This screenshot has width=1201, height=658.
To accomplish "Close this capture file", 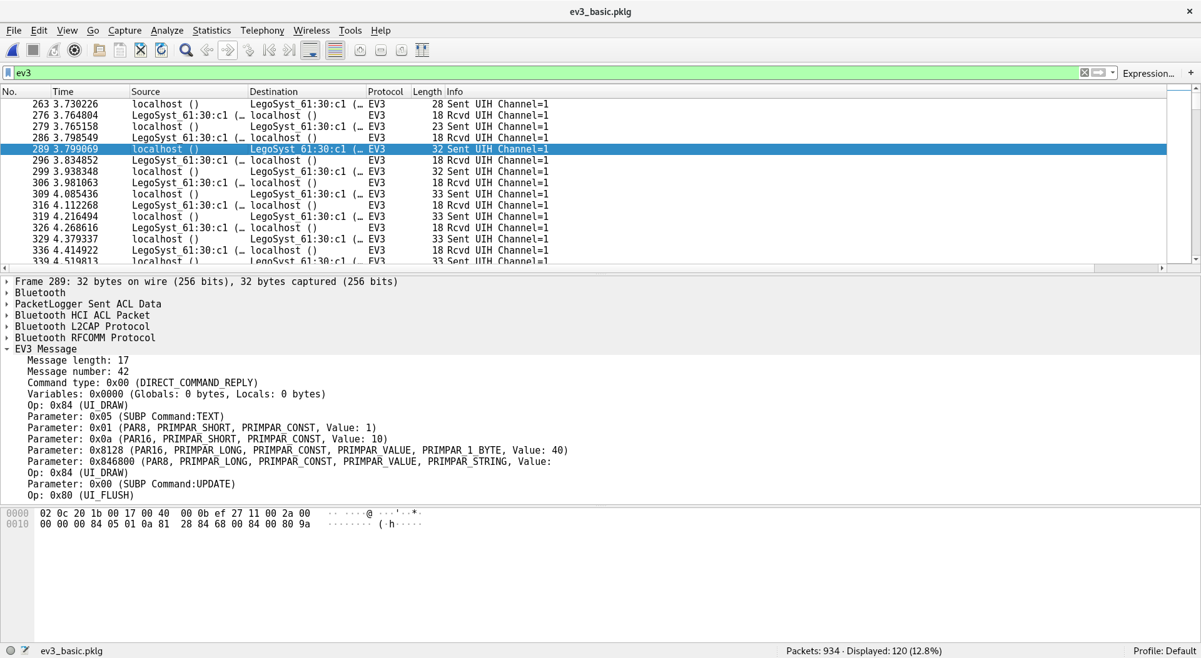I will tap(141, 51).
